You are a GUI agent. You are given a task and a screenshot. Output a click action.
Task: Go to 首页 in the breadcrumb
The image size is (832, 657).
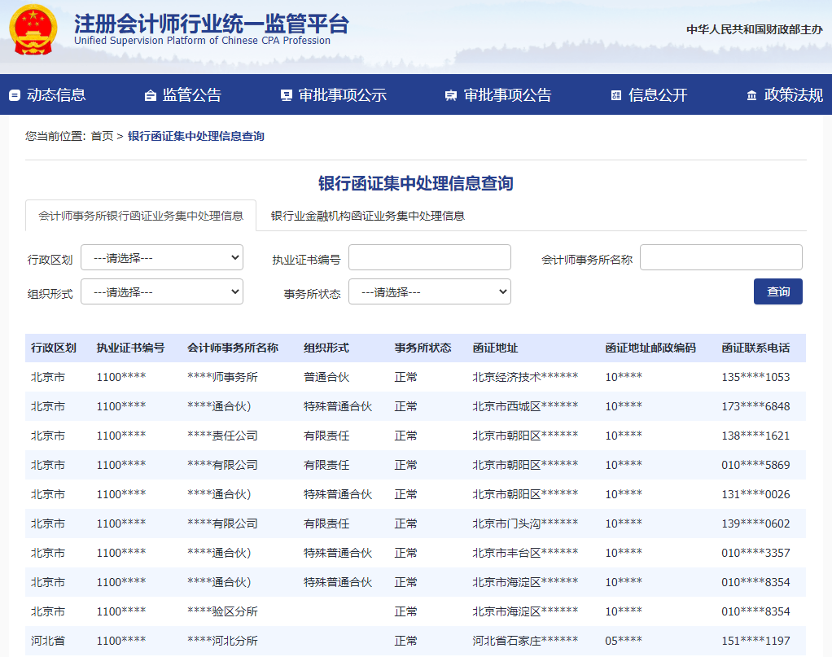102,137
